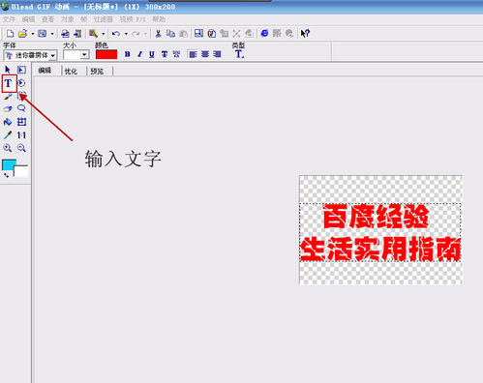Select the crop grid tool

[21, 122]
